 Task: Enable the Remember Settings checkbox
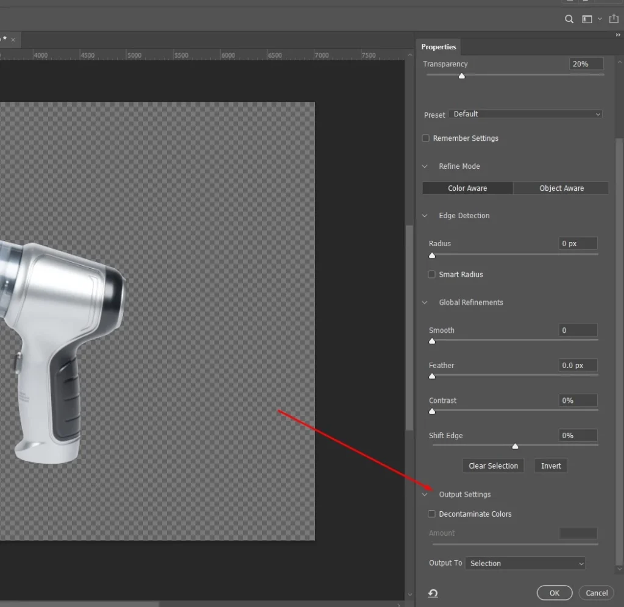(426, 138)
